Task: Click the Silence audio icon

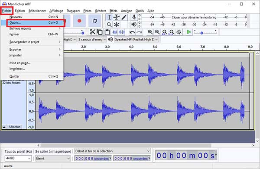Action: click(122, 32)
